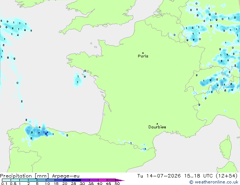The height and width of the screenshot is (185, 240).
Task: Click the legend scale label '35'
Action: coord(91,183)
